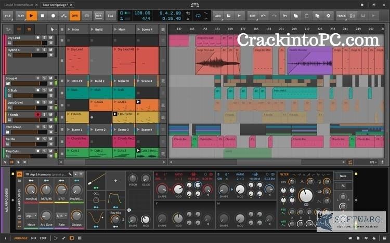The width and height of the screenshot is (390, 243).
Task: Click the dashboard grid icon at top center
Action: 195,5
